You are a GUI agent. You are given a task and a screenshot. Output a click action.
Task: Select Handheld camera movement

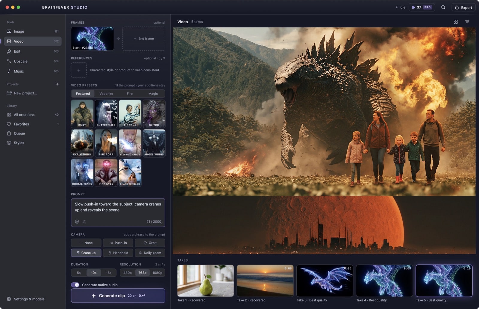tap(118, 253)
